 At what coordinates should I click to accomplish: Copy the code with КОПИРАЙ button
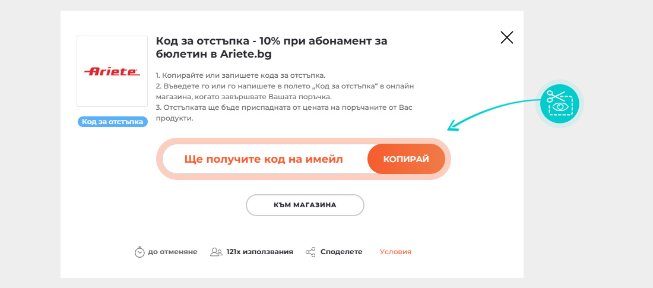(x=406, y=159)
